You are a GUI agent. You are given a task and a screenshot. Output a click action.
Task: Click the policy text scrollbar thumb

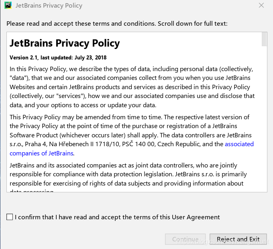coord(264,39)
